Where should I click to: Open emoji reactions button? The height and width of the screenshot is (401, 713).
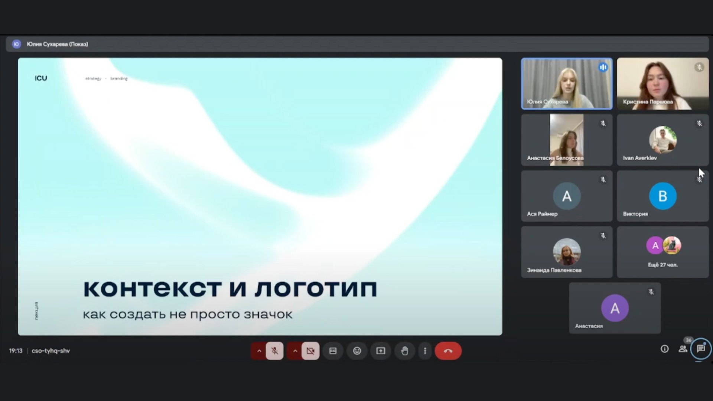pyautogui.click(x=357, y=351)
